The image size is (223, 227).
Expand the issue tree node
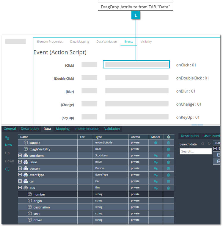click(x=20, y=162)
